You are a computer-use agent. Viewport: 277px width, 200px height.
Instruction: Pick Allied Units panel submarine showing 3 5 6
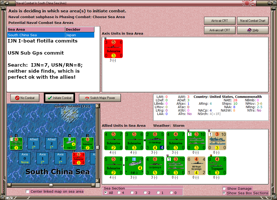point(134,141)
